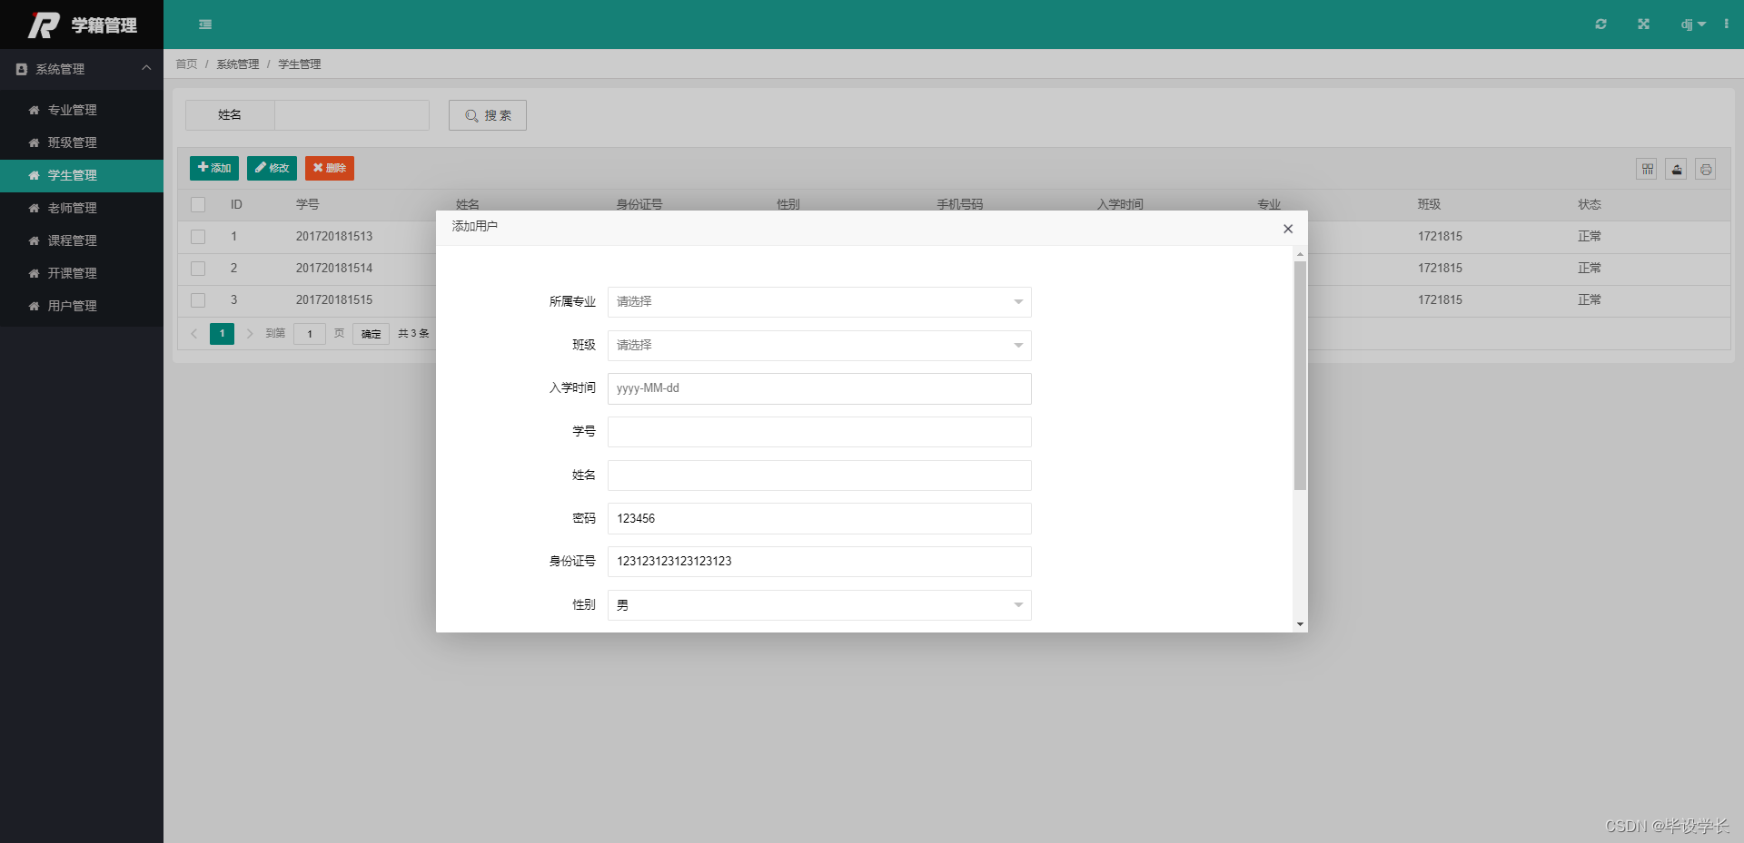Screen dimensions: 1744x843
Task: Click the 班级 column header
Action: coord(1429,205)
